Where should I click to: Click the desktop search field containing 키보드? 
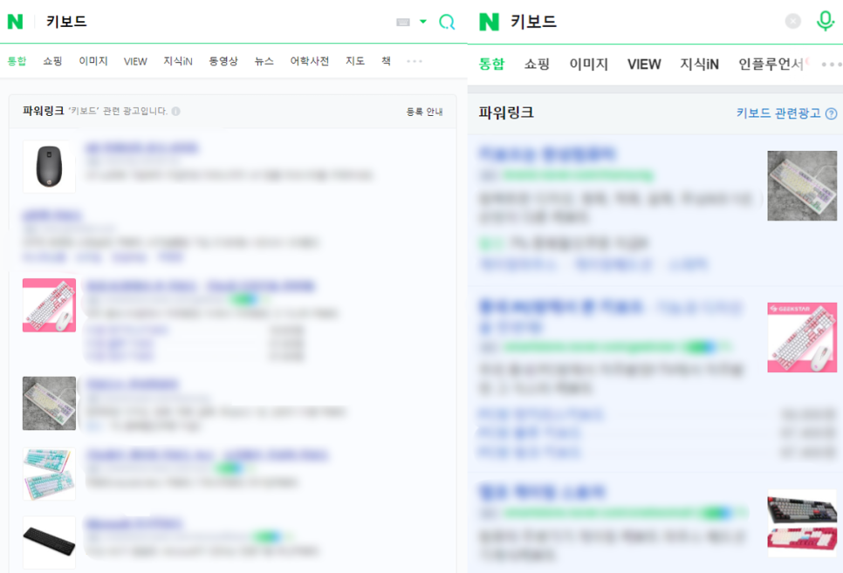(x=215, y=22)
